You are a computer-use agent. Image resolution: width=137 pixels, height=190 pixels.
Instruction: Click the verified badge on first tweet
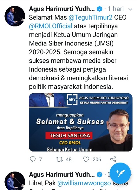pos(100,9)
